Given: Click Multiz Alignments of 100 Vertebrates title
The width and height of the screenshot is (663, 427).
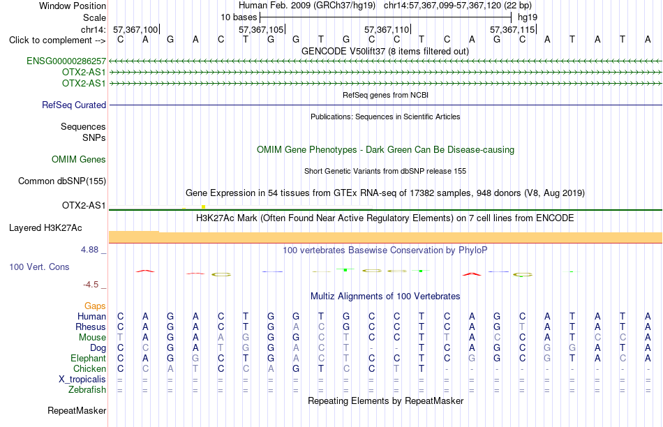Looking at the screenshot, I should point(385,297).
